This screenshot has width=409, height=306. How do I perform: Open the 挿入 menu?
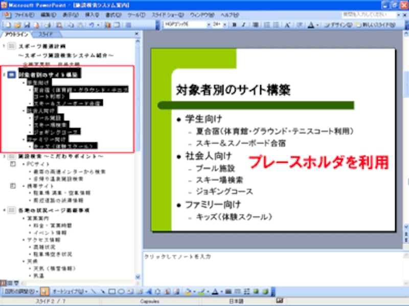[x=92, y=15]
